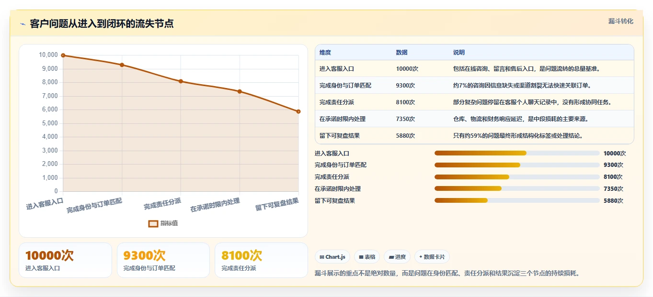
Task: Open the 9300次 完成身份与订单匹配 stat card
Action: pos(163,260)
